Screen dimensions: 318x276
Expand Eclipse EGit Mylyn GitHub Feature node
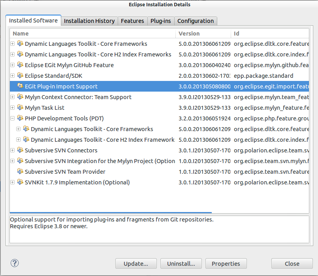pyautogui.click(x=13, y=65)
